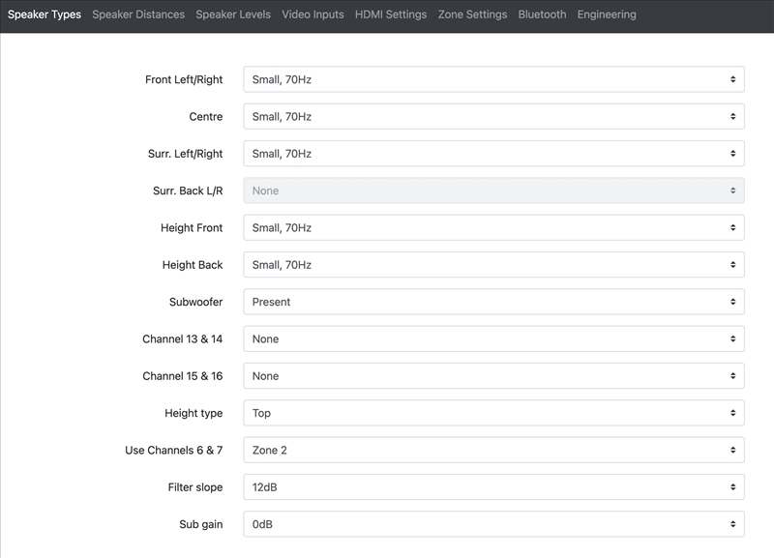
Task: Change the Subwoofer Present setting
Action: coord(493,302)
